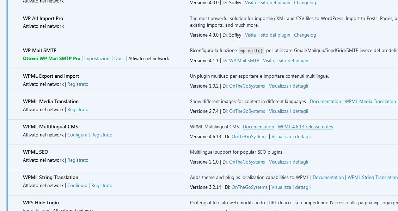Open Documentation link for WPML Media Translation
398x211 pixels.
pos(325,101)
